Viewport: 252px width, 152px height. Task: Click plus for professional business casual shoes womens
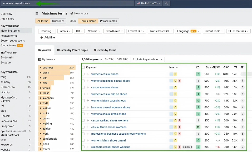point(88,134)
